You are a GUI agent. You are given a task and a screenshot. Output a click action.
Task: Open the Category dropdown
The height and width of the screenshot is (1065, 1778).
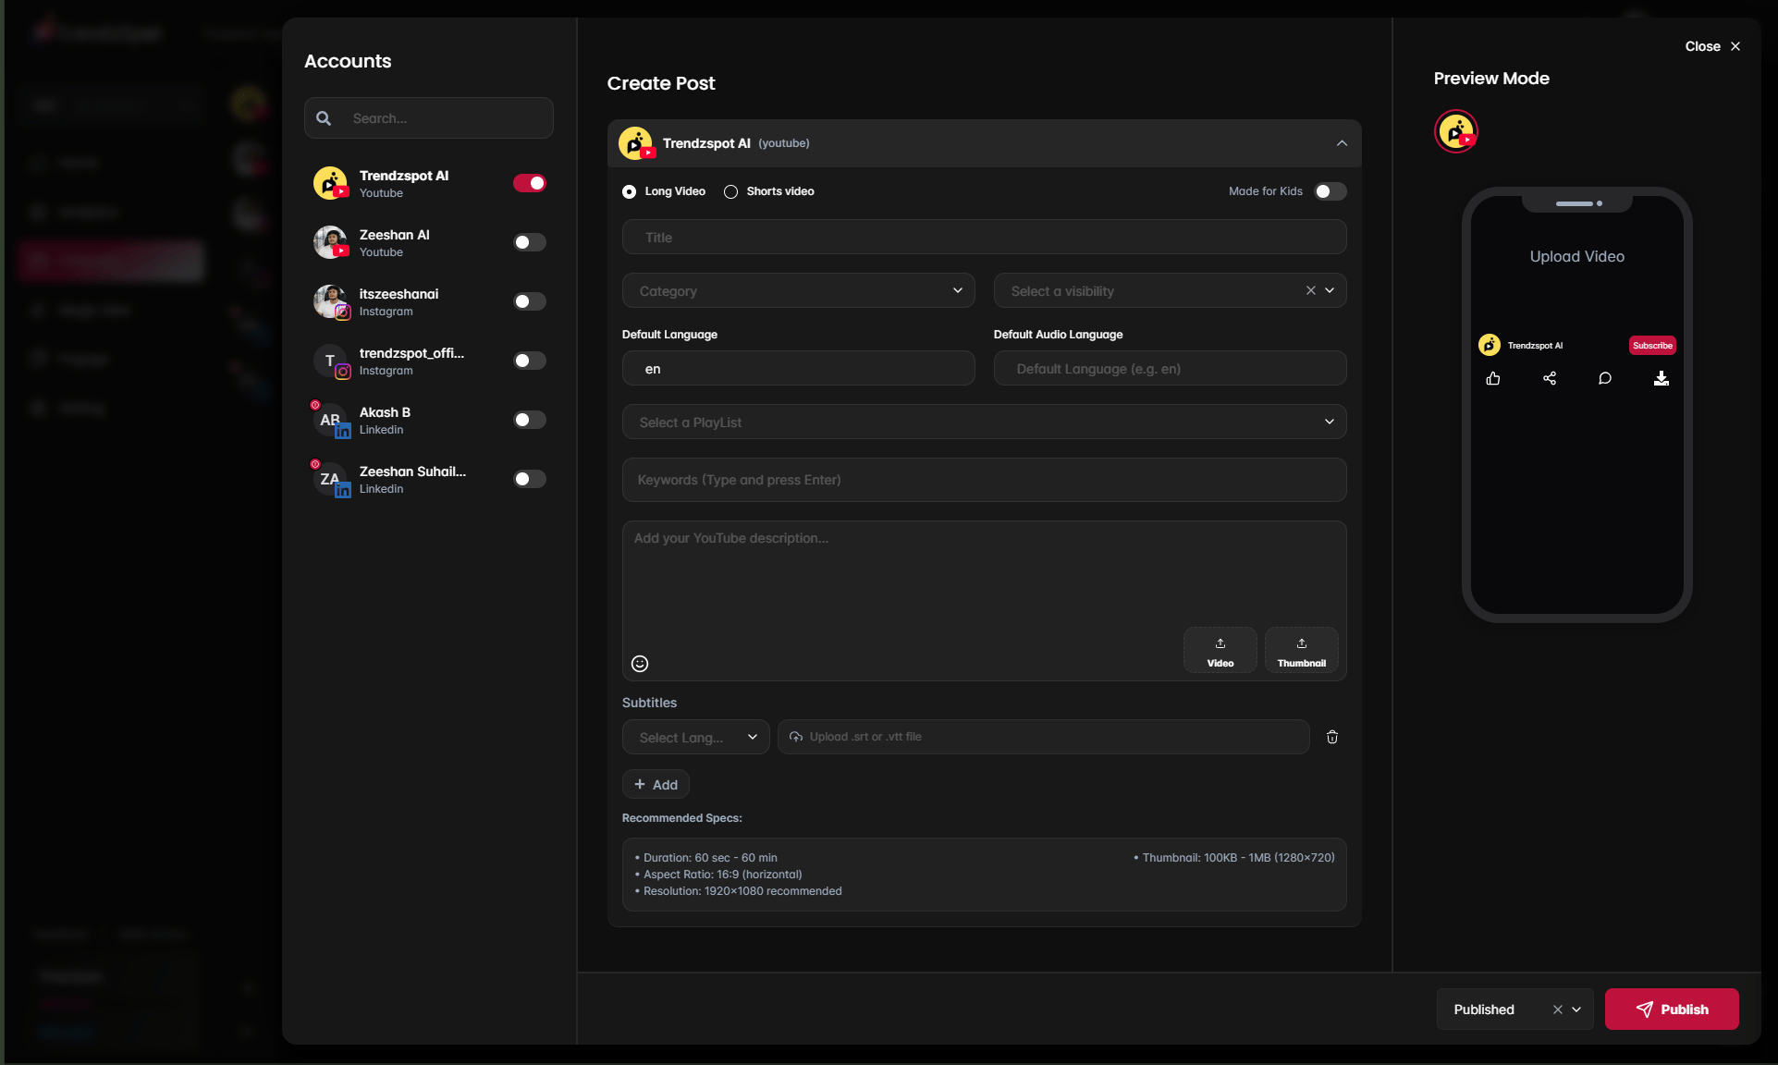799,291
